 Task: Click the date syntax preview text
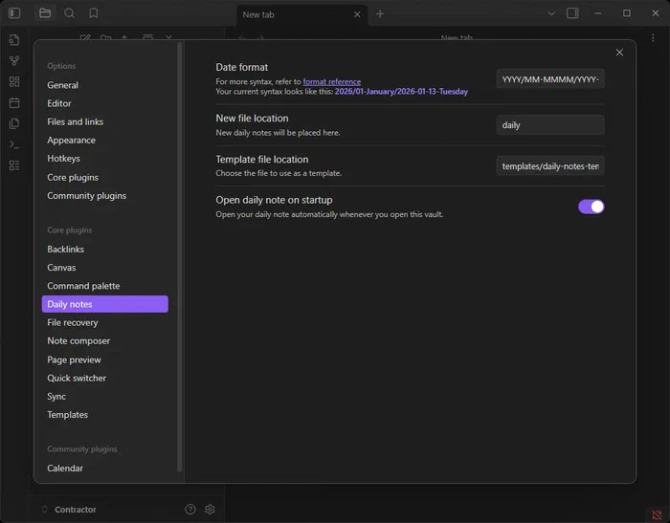(x=401, y=92)
